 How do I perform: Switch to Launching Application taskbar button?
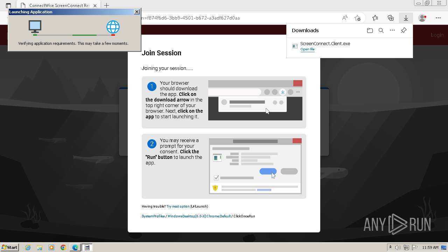(x=87, y=247)
